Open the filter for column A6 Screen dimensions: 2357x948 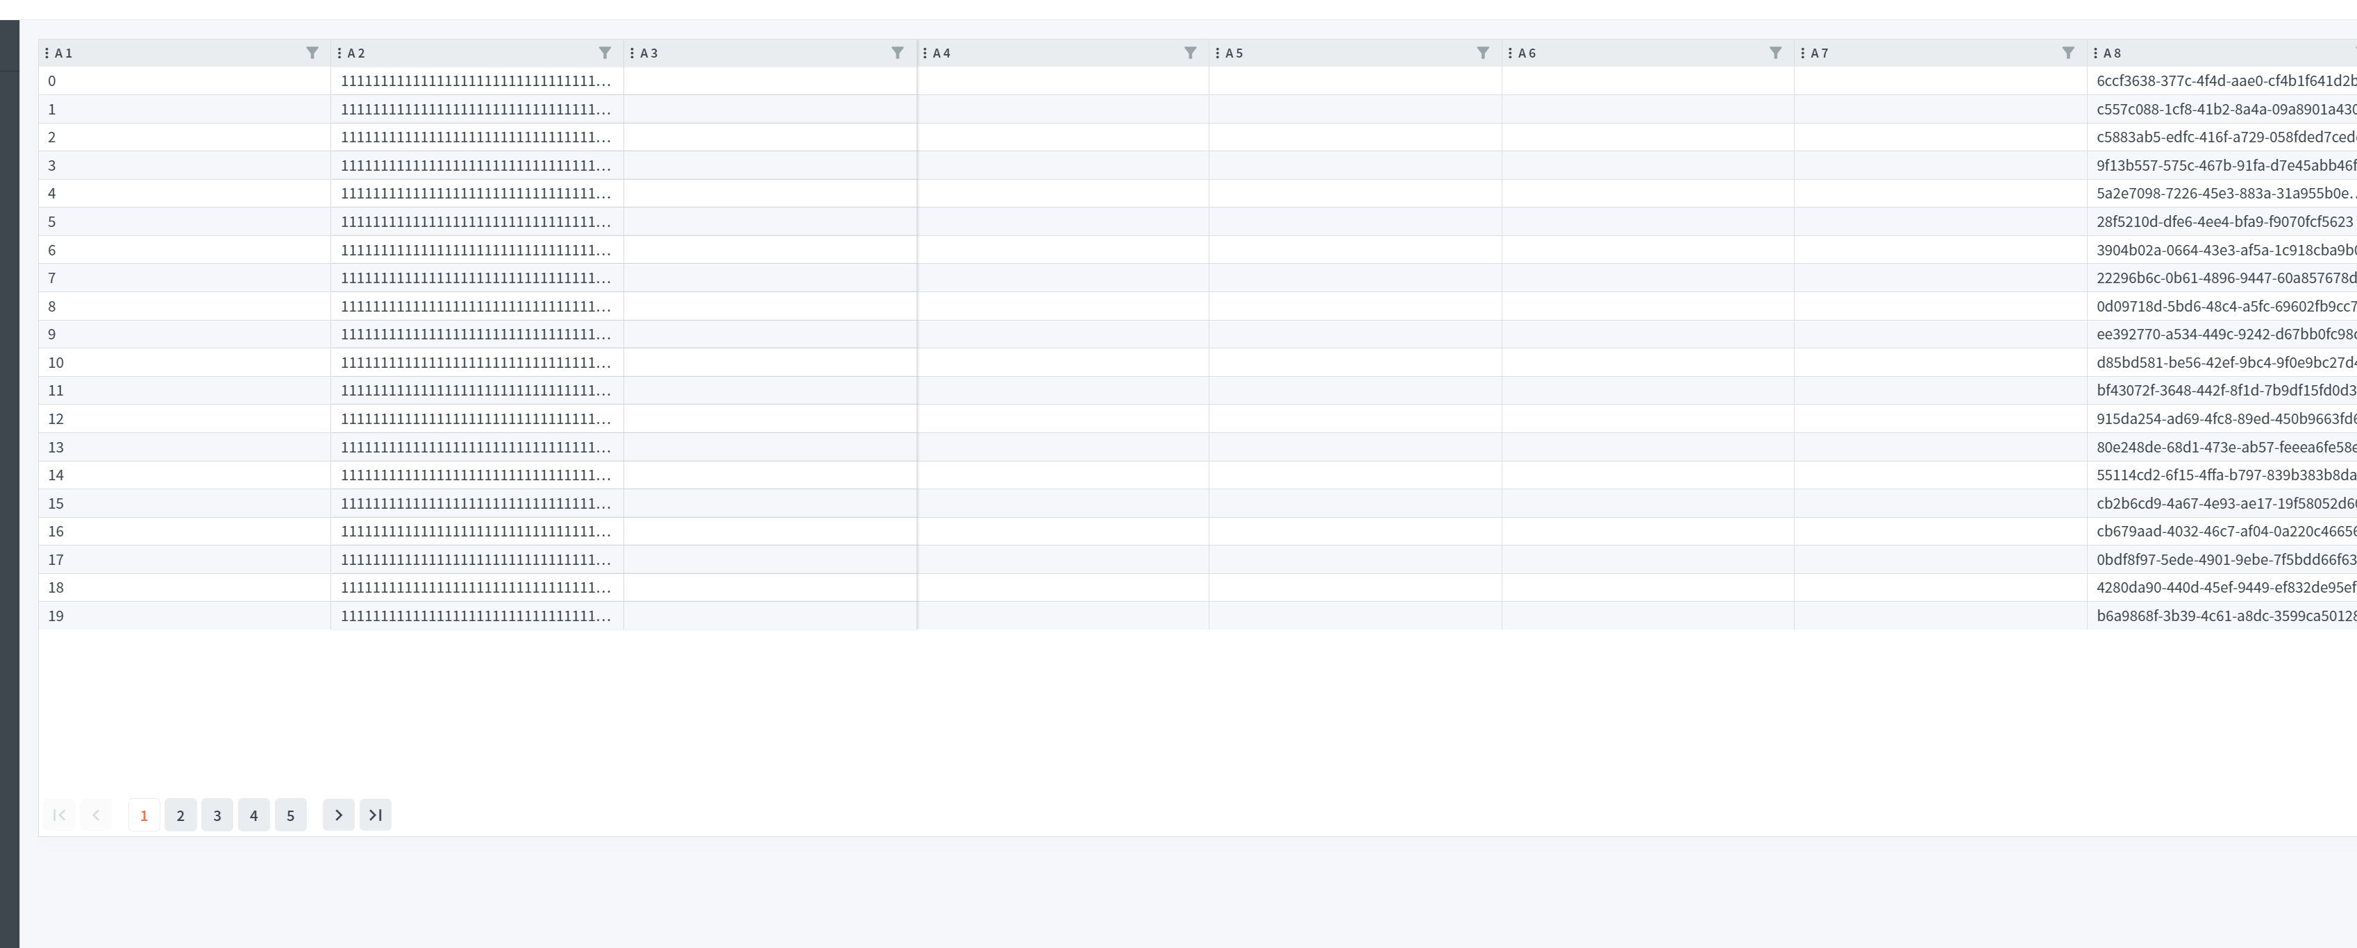click(x=1776, y=53)
